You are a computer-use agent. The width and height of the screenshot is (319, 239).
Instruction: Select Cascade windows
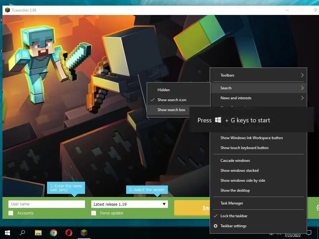(x=258, y=161)
